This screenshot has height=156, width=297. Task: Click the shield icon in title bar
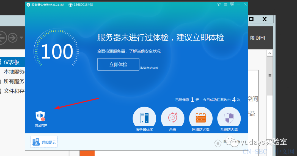point(232,4)
